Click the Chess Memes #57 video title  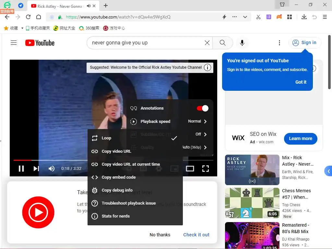click(296, 194)
